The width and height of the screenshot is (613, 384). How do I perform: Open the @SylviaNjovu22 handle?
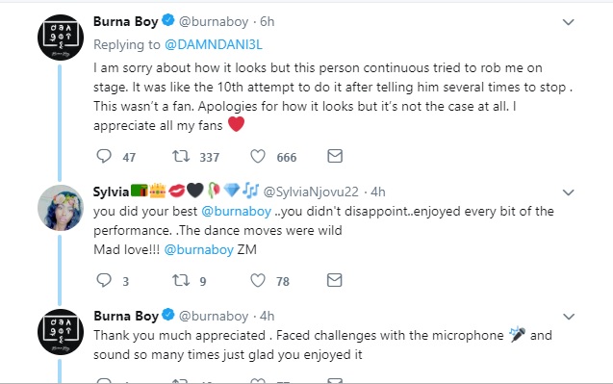[x=311, y=192]
